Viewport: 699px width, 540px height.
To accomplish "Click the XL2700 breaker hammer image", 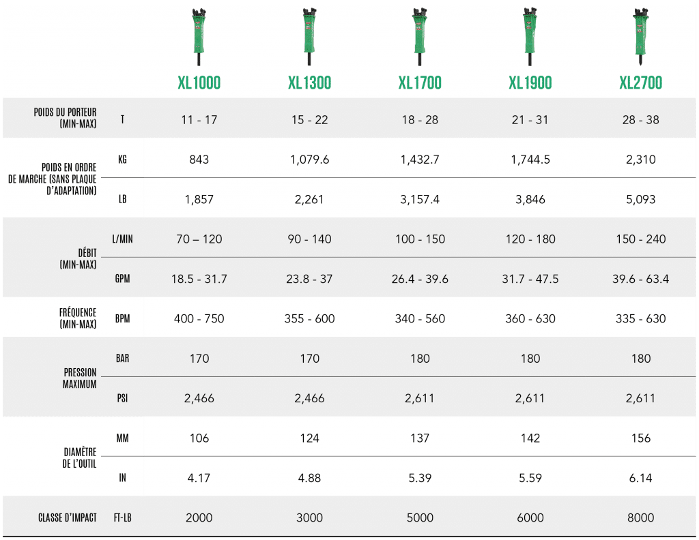I will (640, 36).
